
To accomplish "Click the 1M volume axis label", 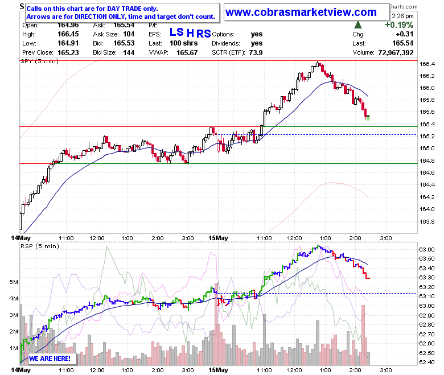I will [x=14, y=348].
